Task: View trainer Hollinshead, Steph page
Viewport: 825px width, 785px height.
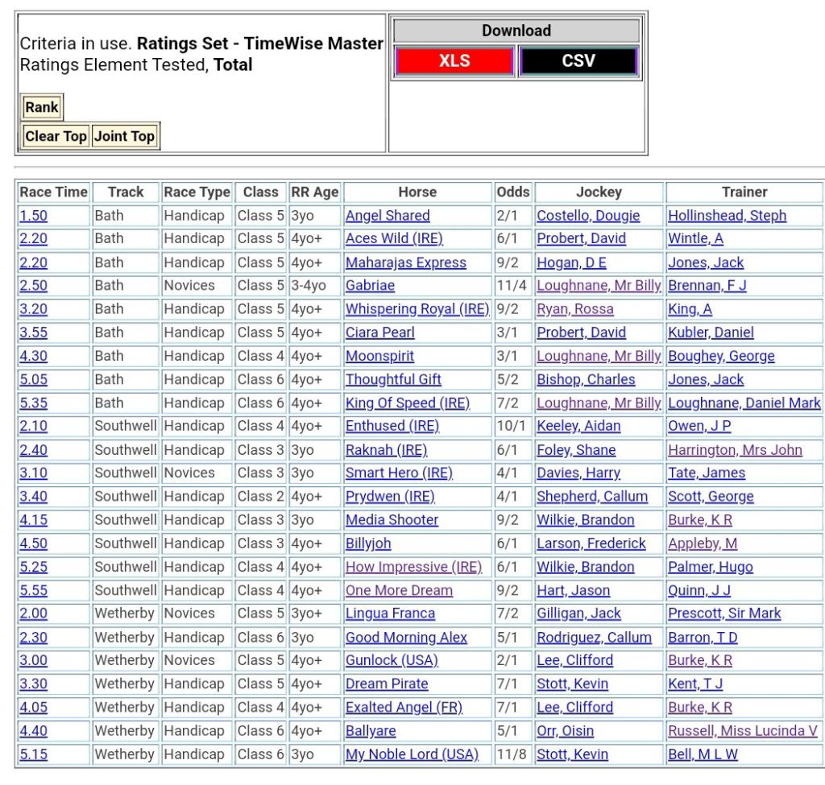Action: tap(727, 216)
